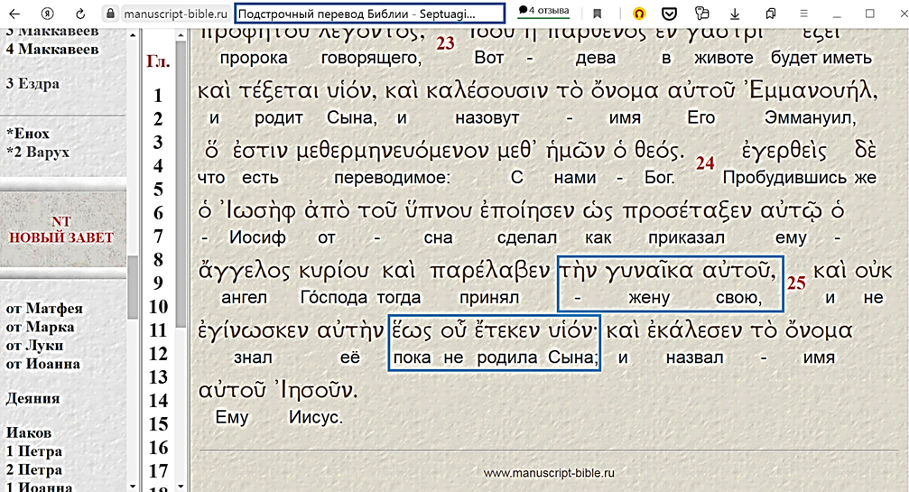
Task: Click the Гл. chapter header label
Action: (158, 60)
